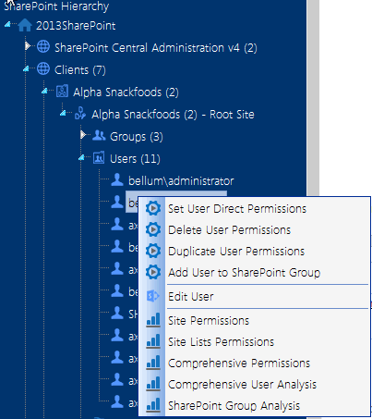Click the Root Site icon for Alpha Snackfoods
The image size is (372, 419).
tap(80, 113)
